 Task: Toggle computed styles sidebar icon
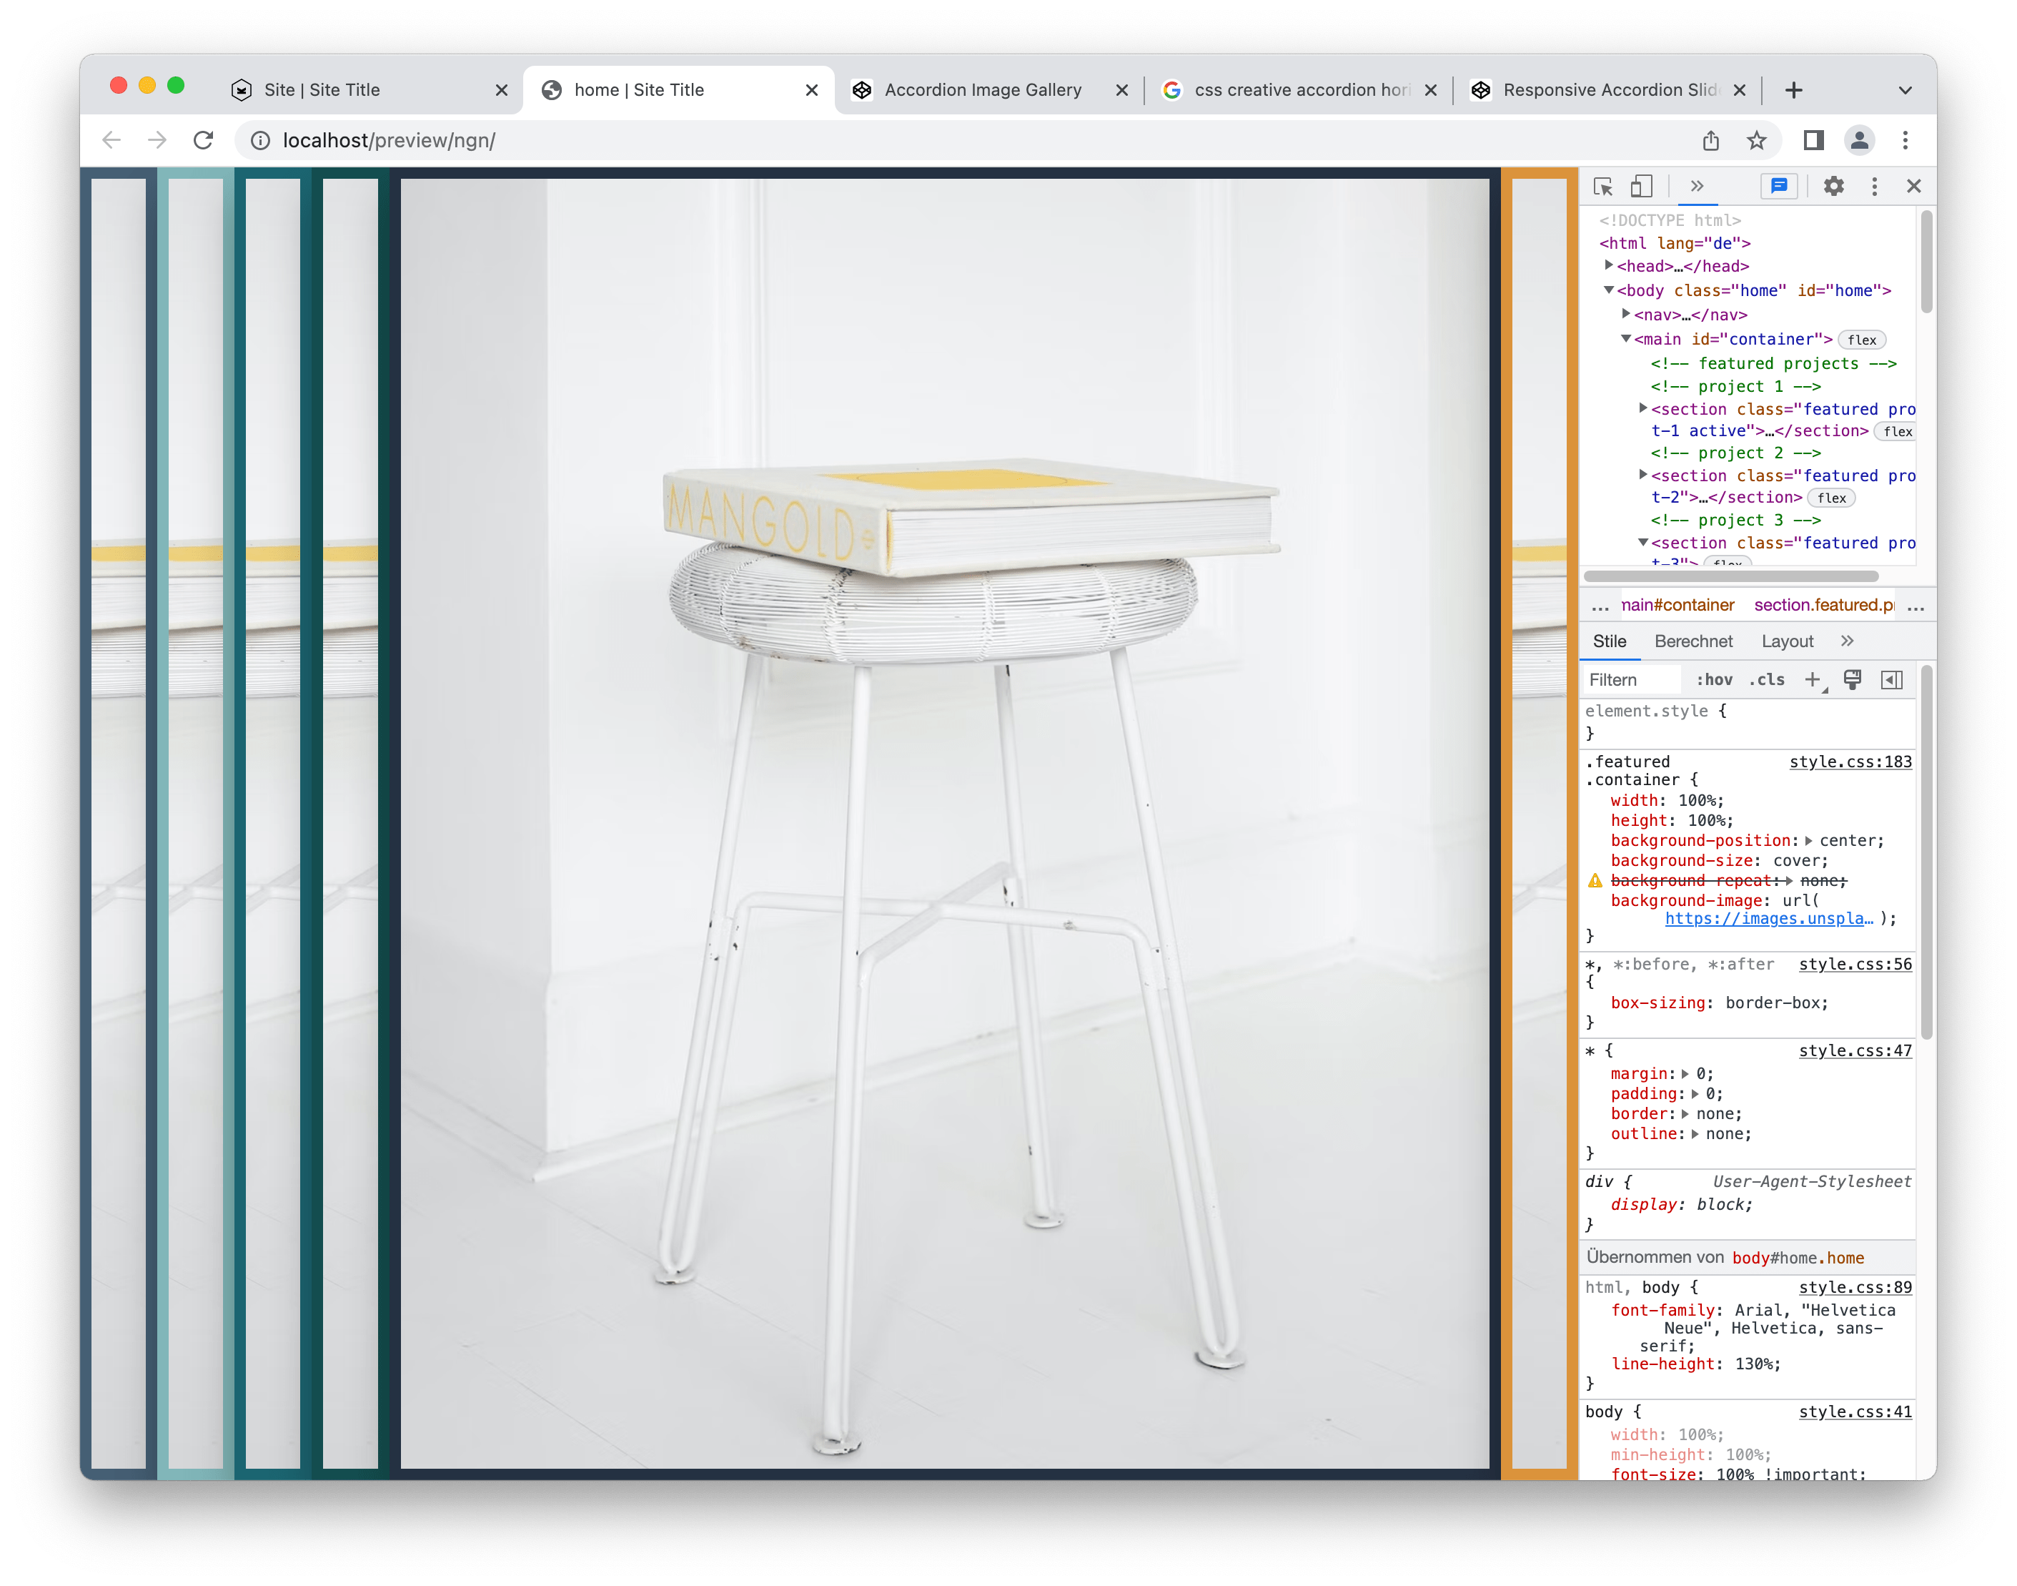click(1892, 680)
